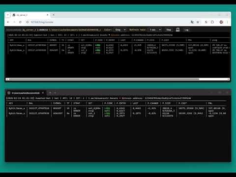Click the PNL header in terminal window
The width and height of the screenshot is (236, 177).
210,103
